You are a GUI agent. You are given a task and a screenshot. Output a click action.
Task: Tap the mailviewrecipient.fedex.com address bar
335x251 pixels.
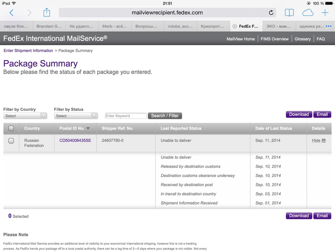click(x=167, y=13)
